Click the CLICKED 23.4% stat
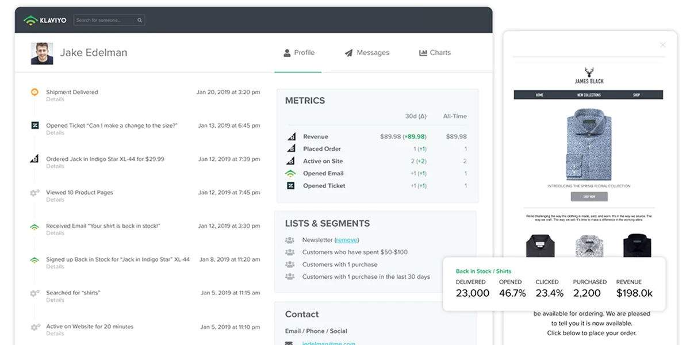Viewport: 690px width, 345px height. [549, 289]
